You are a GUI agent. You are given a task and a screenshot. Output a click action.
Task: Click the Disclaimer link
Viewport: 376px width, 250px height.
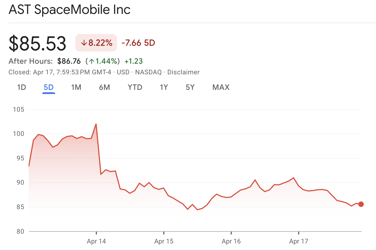(183, 72)
